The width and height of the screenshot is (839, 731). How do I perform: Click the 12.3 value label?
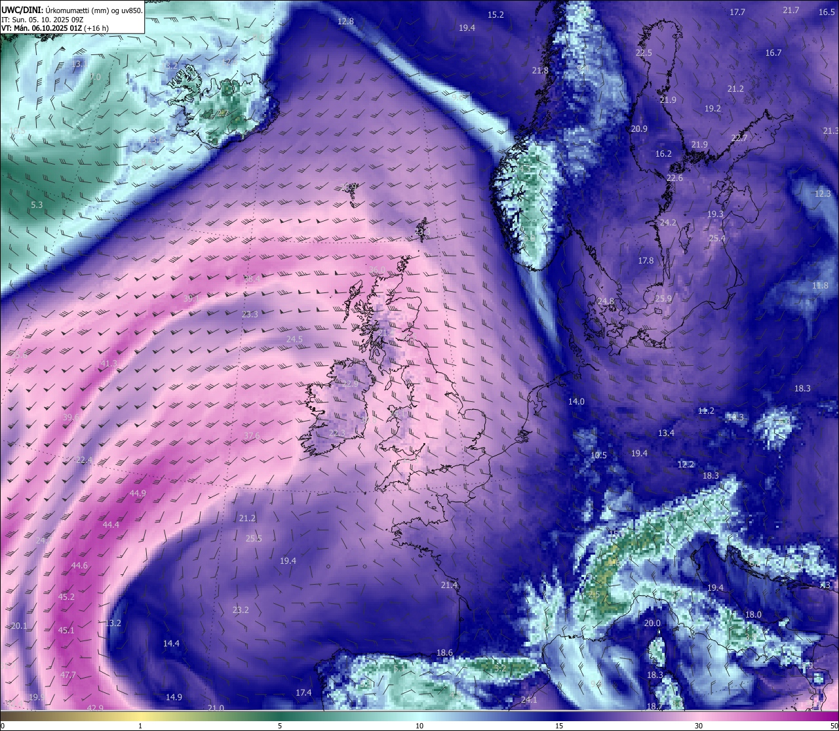pos(823,193)
